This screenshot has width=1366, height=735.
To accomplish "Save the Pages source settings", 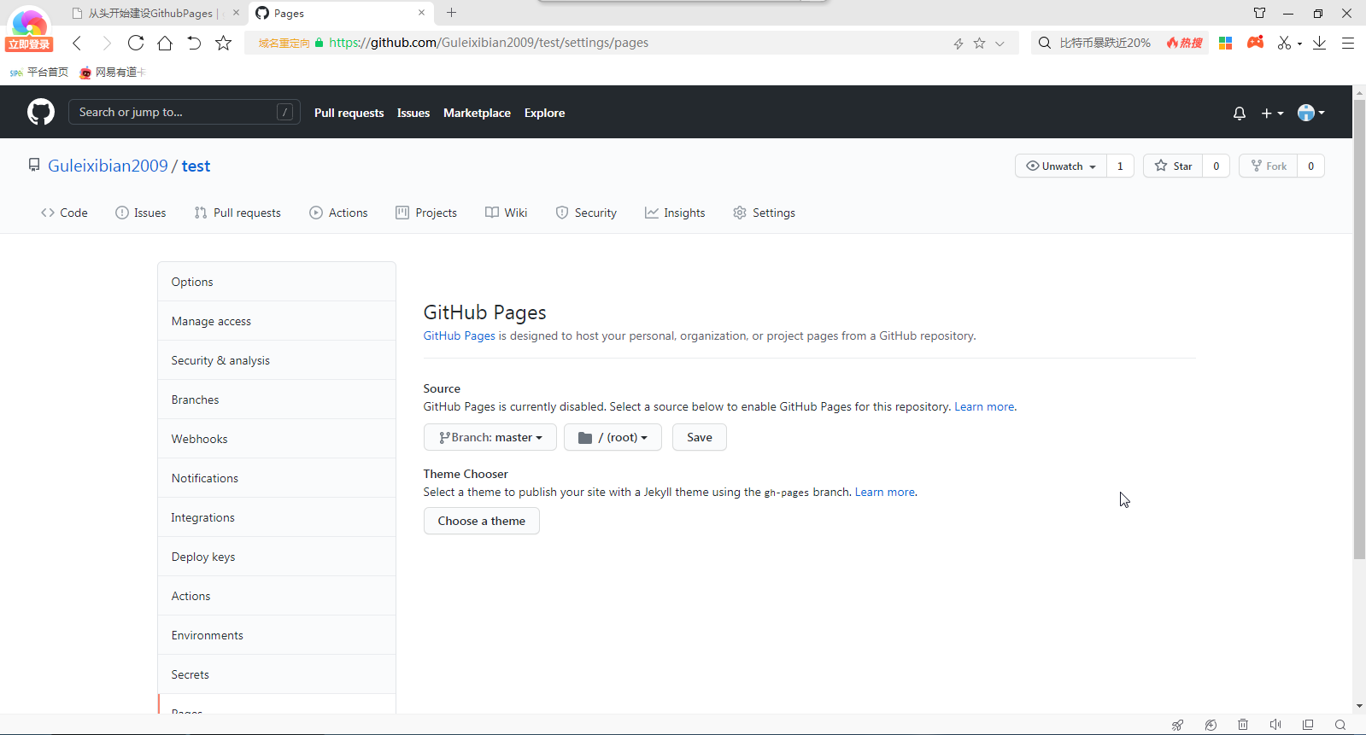I will point(700,437).
